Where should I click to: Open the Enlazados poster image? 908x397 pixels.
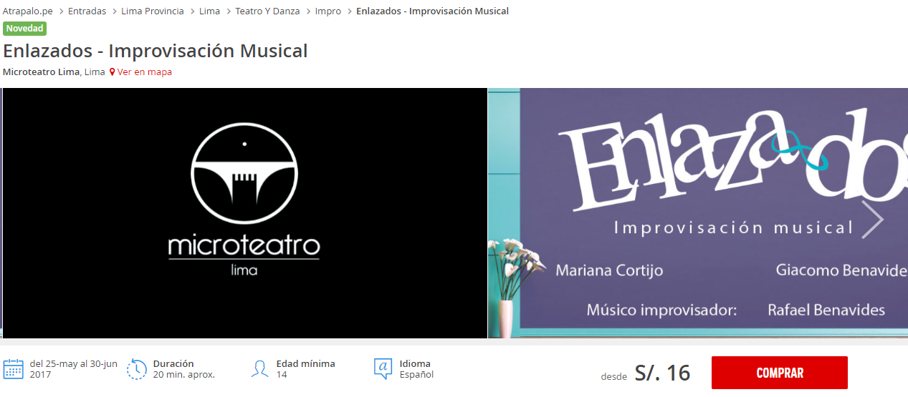[698, 212]
